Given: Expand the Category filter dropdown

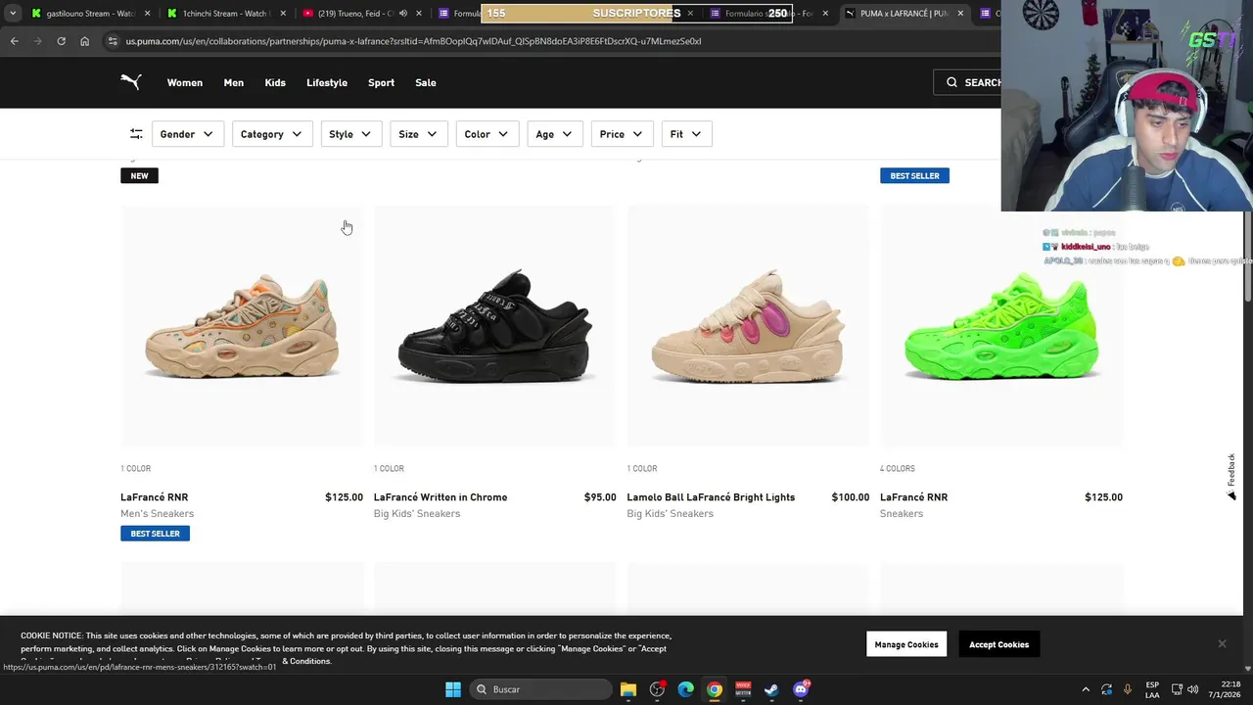Looking at the screenshot, I should coord(271,134).
